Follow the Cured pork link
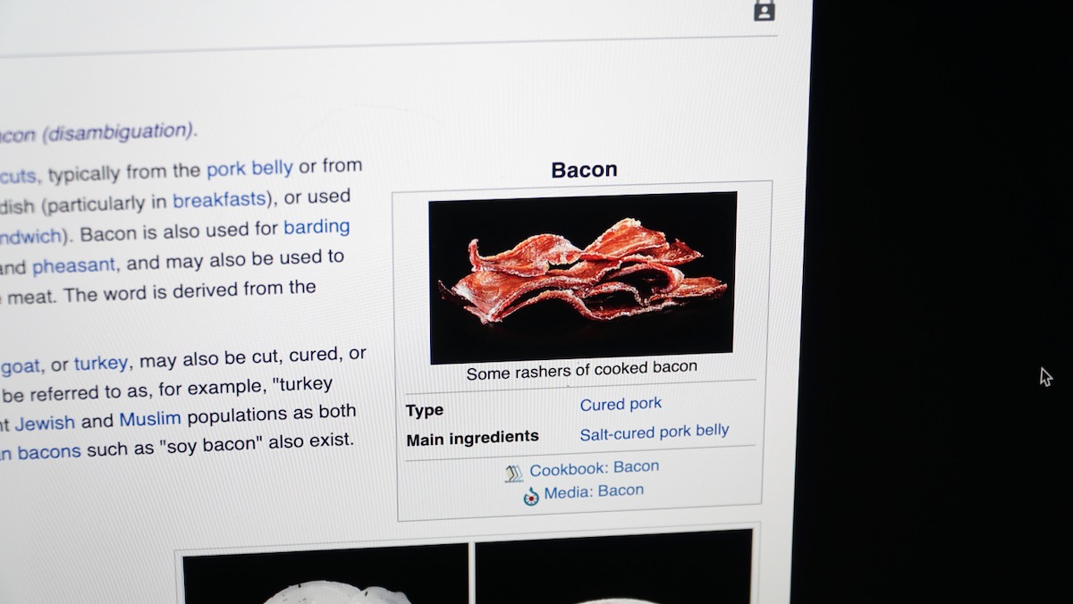 [x=621, y=404]
